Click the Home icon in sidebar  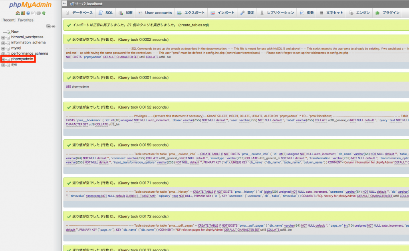pos(18,13)
